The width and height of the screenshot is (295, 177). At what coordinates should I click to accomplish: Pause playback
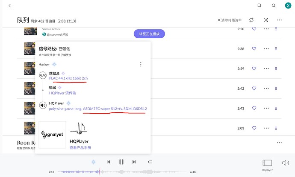pyautogui.click(x=121, y=162)
